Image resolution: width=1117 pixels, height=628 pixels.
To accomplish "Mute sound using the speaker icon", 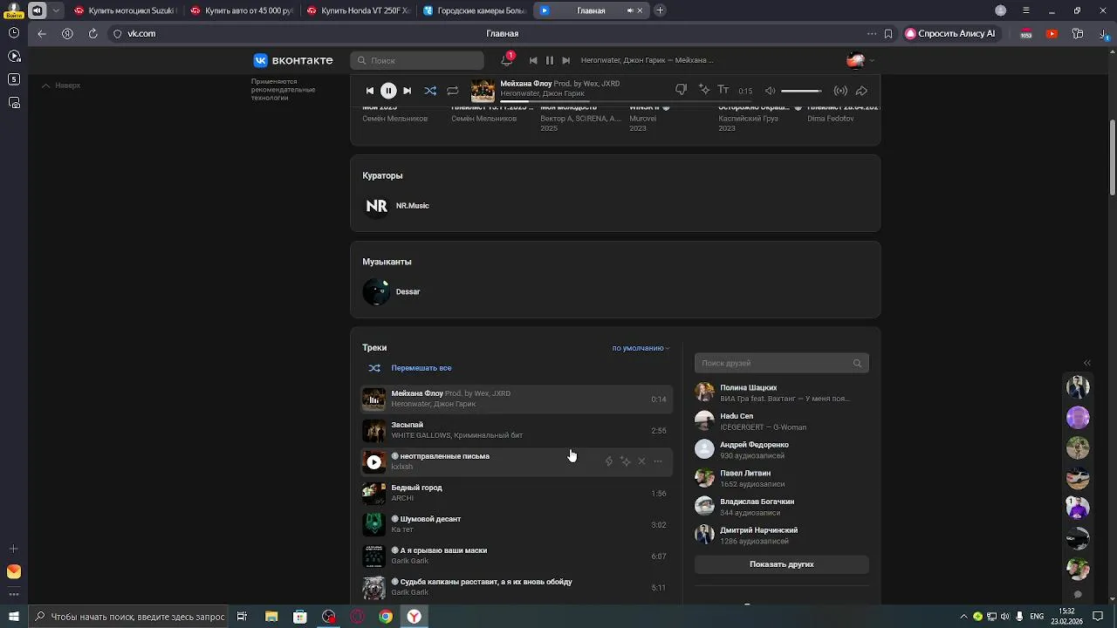I will [x=770, y=91].
